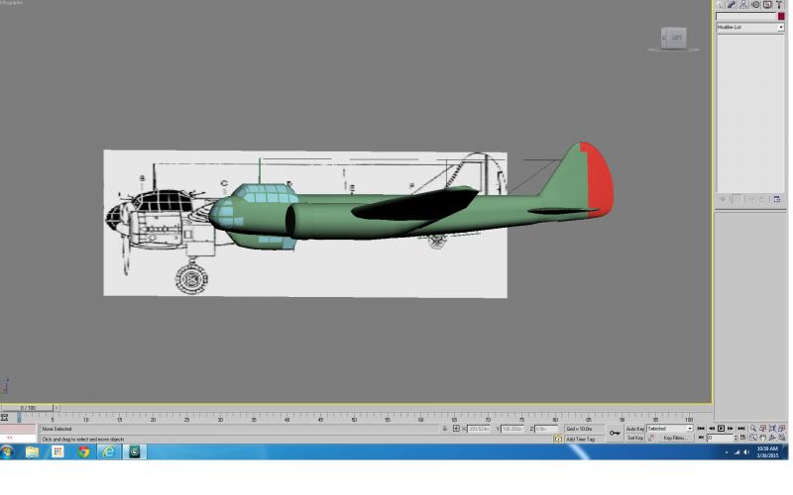Open the Windows Start menu
The width and height of the screenshot is (793, 495).
[7, 452]
